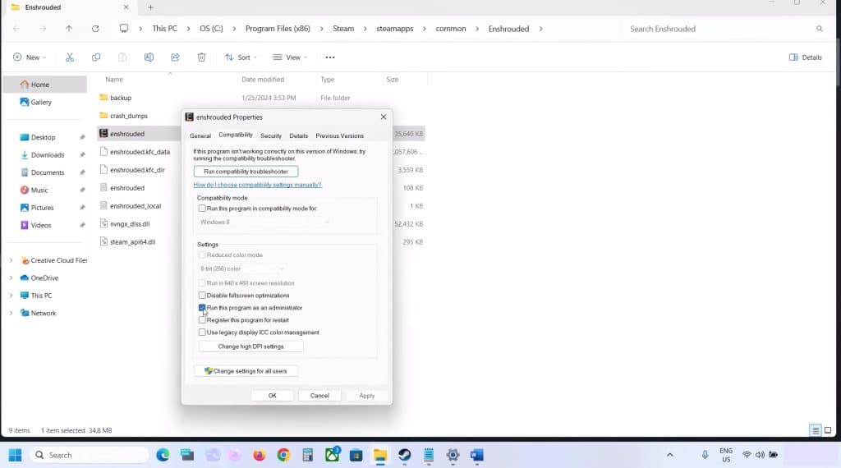Toggle Run this program in compatibility mode
841x468 pixels.
202,209
